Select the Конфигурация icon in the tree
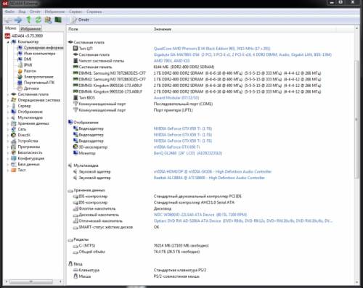363x288 pixels. tap(14, 158)
